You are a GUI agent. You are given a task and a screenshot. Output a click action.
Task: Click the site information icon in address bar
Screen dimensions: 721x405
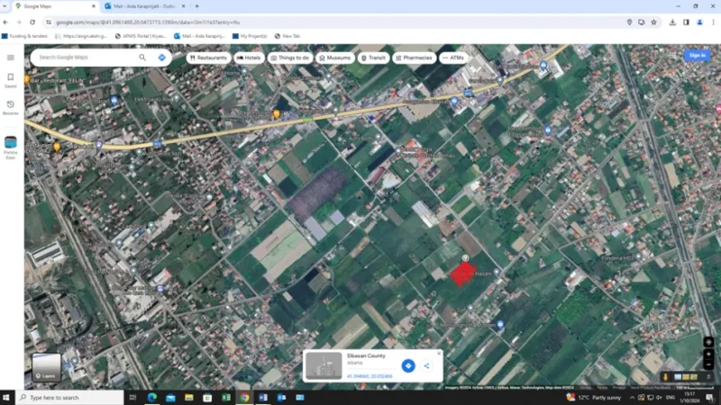coord(49,22)
